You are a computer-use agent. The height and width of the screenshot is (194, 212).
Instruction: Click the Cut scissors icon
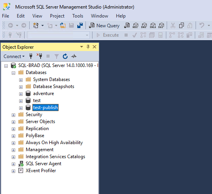(173, 25)
